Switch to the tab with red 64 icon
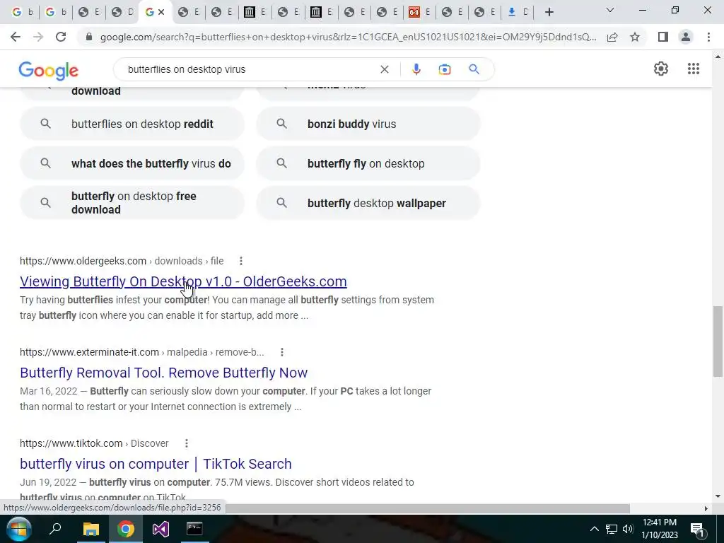Viewport: 724px width, 543px height. (x=419, y=12)
